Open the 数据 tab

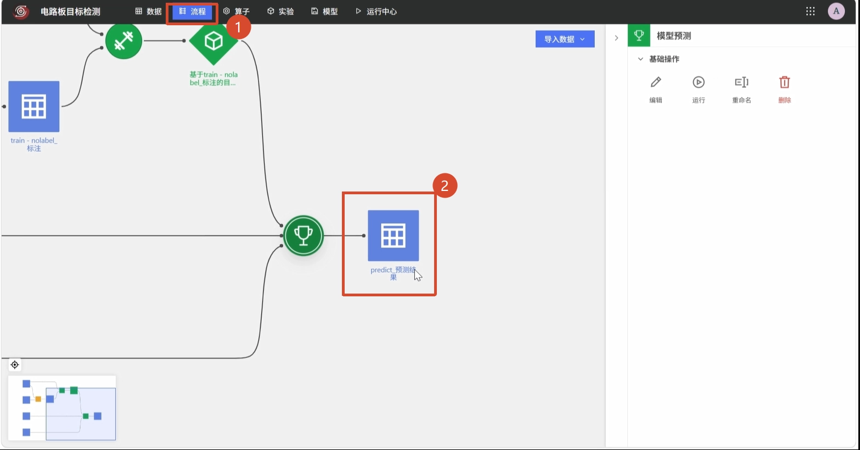click(x=148, y=12)
